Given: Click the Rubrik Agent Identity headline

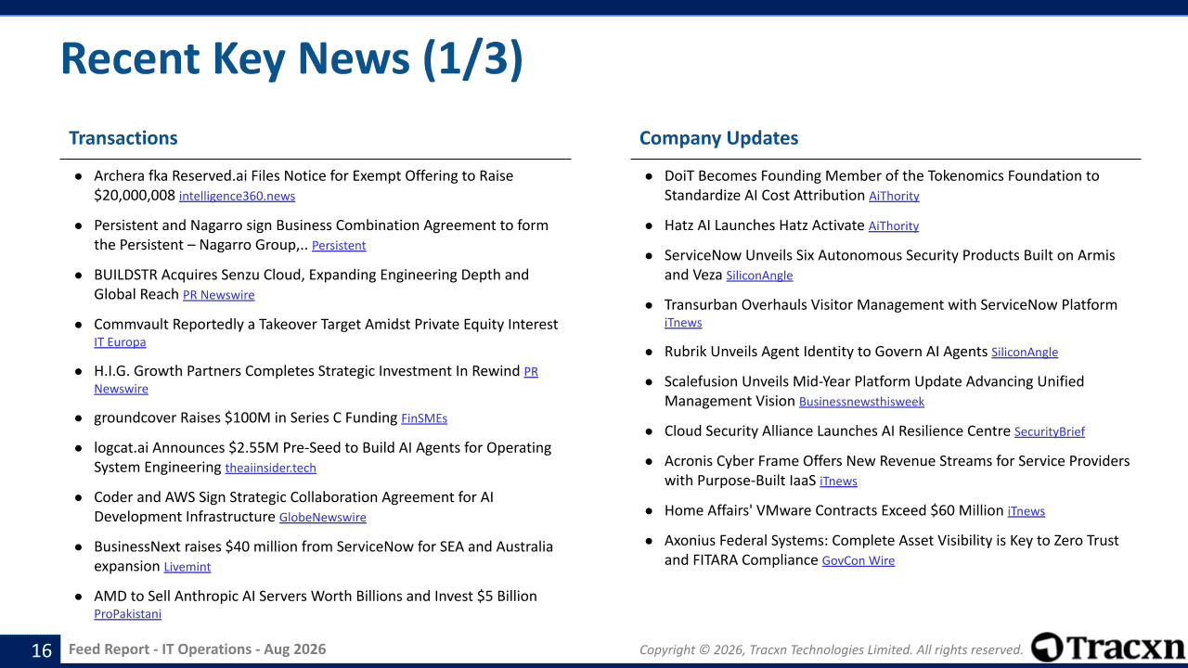Looking at the screenshot, I should [x=826, y=353].
